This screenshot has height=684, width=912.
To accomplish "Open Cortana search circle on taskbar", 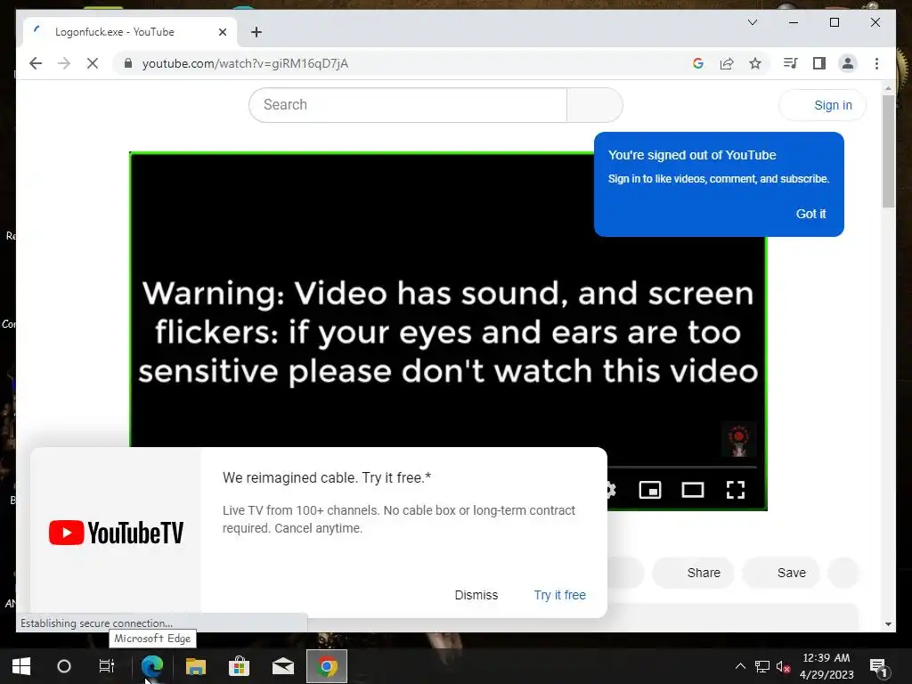I will [64, 666].
